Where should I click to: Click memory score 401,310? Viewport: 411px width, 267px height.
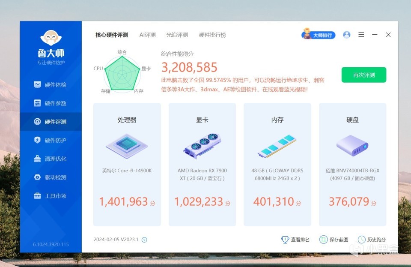274,202
